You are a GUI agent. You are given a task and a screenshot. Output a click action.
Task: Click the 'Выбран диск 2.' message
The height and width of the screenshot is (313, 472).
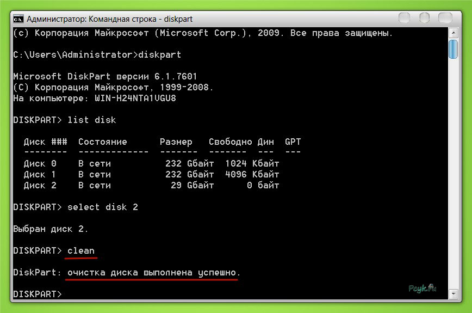point(51,229)
